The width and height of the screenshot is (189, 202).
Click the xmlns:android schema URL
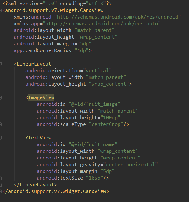click(117, 17)
